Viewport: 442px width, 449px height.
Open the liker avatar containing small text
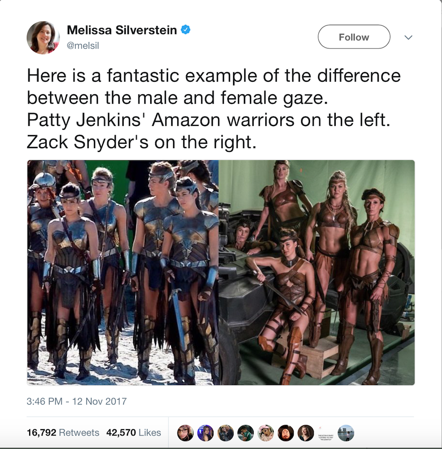[x=325, y=433]
